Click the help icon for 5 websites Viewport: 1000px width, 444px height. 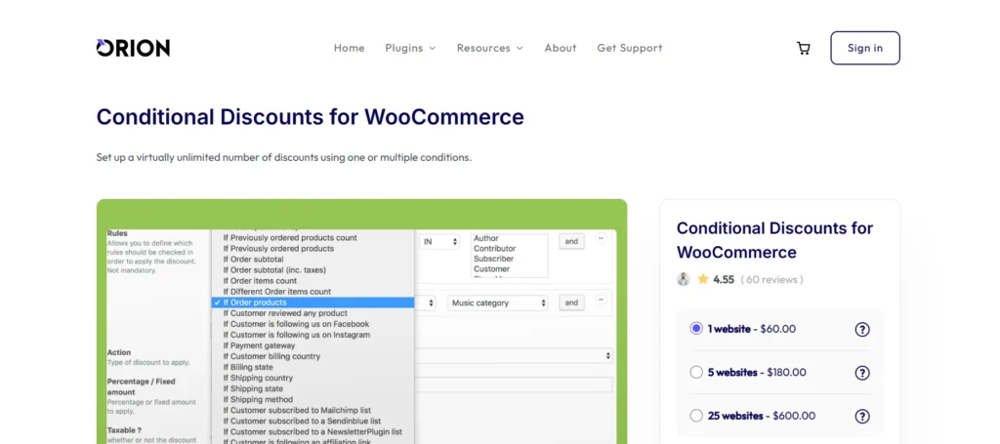tap(862, 373)
